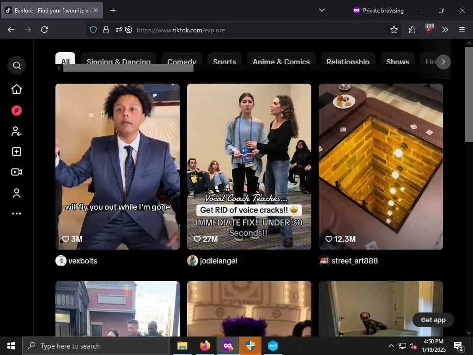Screen dimensions: 473x355
Task: Select Anime & Comics category
Action: (281, 59)
